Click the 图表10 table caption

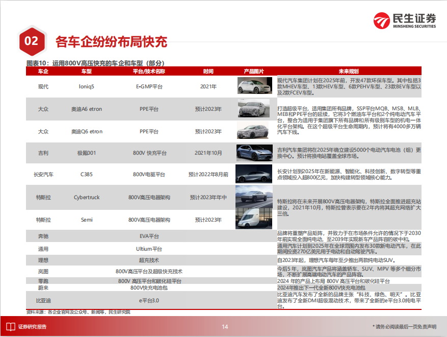point(95,63)
